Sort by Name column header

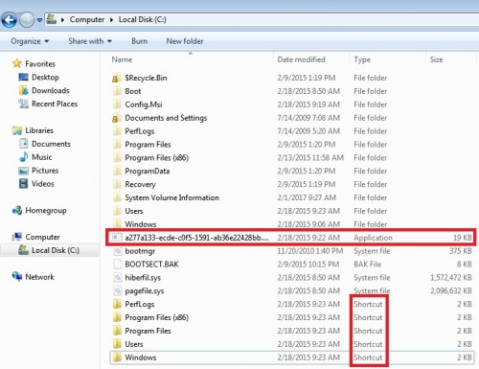[122, 59]
